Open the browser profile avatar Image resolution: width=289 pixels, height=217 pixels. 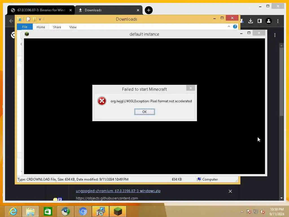(269, 21)
